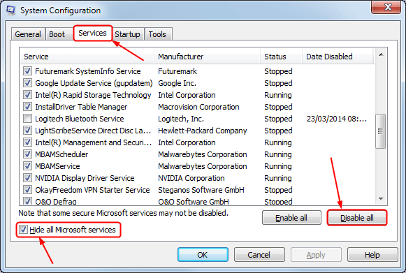Screen dimensions: 406x273
Task: Click the Disable all button
Action: 357,218
